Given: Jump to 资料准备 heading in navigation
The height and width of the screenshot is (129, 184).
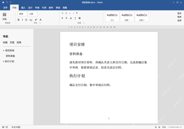Looking at the screenshot, I should pos(10,56).
